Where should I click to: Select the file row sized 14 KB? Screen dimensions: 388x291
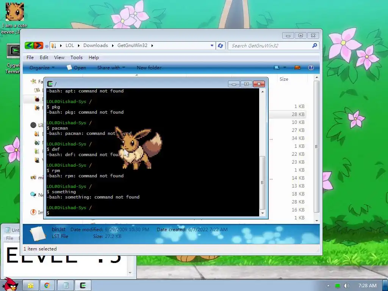[x=287, y=178]
